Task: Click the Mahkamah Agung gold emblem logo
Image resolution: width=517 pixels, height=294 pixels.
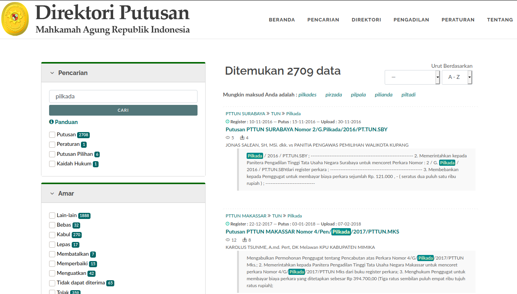Action: coord(15,19)
